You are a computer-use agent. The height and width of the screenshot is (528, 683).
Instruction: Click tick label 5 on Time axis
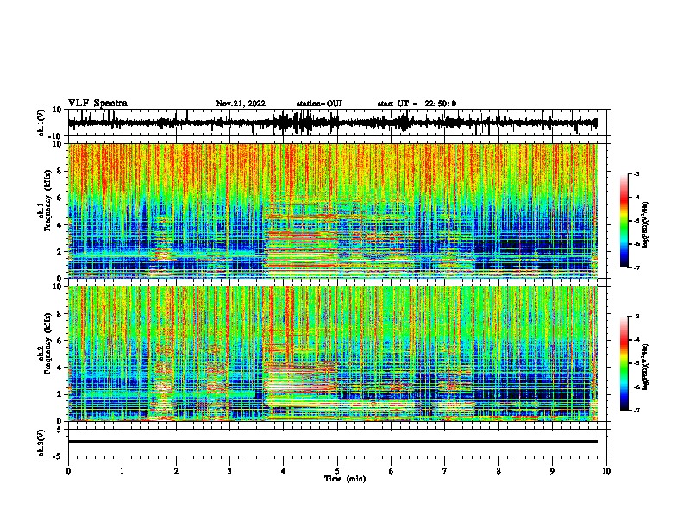point(337,471)
